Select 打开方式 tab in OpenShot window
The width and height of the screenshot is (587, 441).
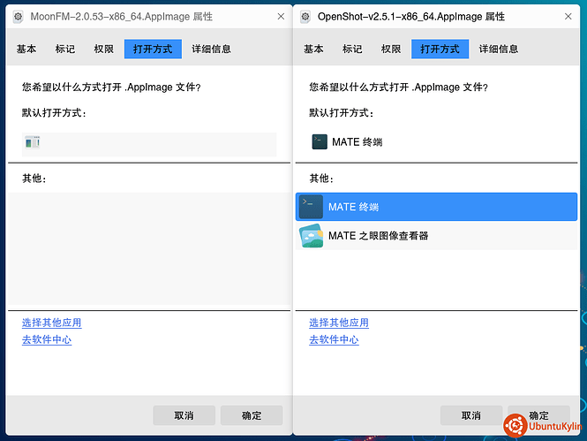(x=440, y=49)
